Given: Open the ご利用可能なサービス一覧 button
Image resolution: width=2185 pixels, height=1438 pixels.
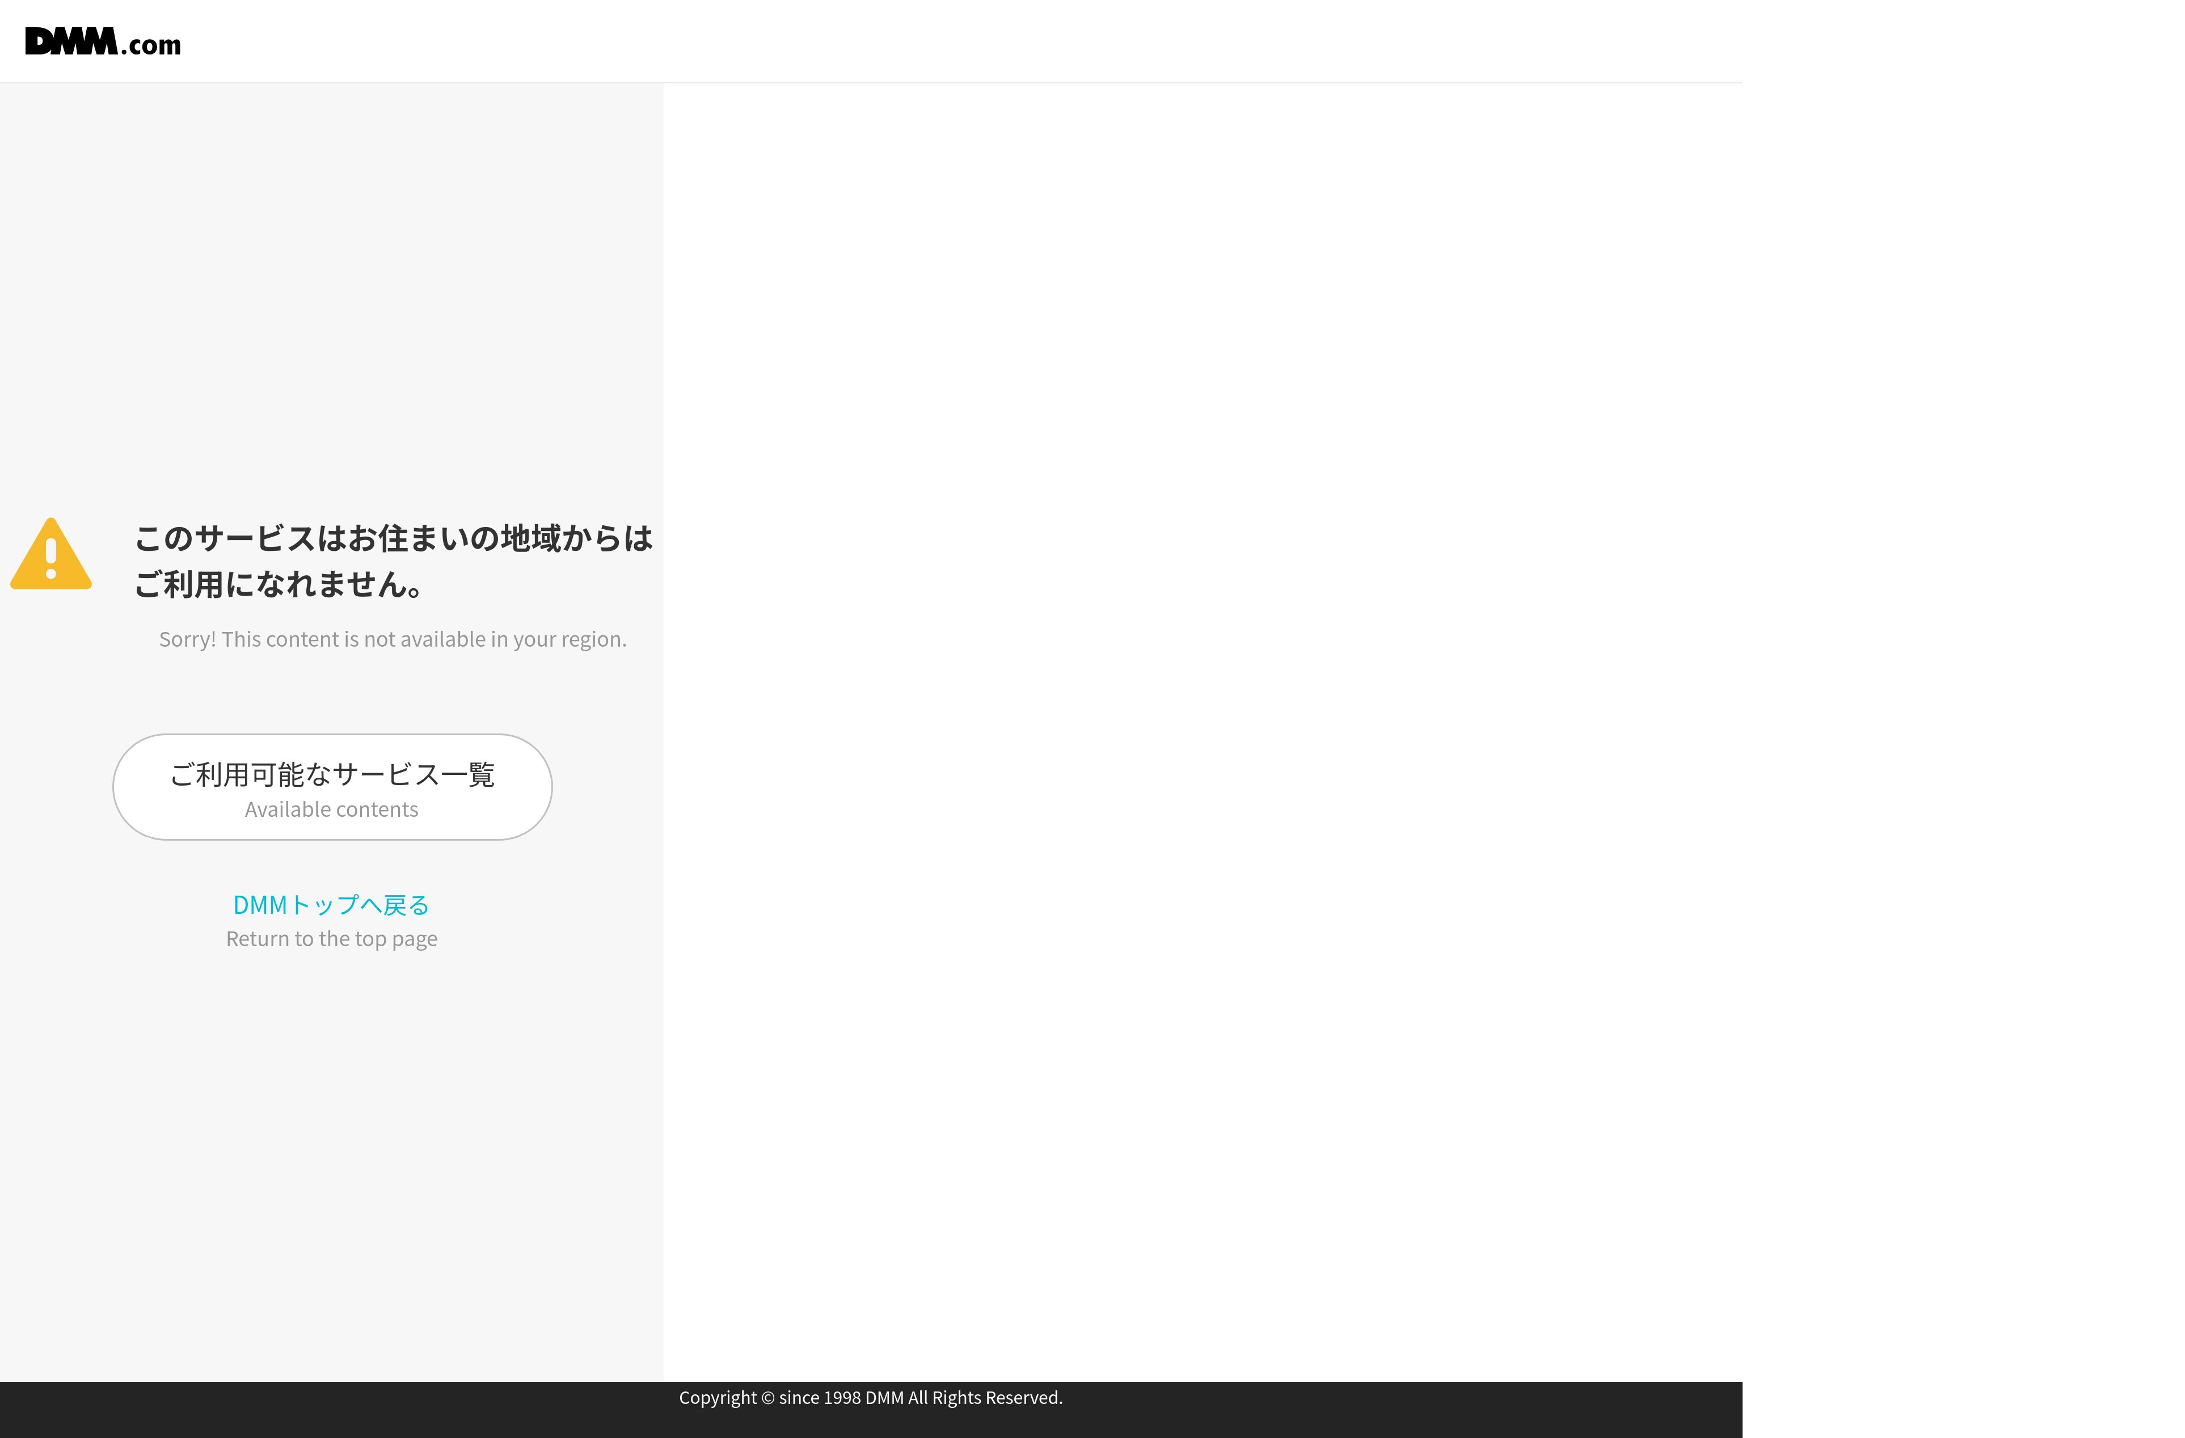Looking at the screenshot, I should tap(332, 786).
